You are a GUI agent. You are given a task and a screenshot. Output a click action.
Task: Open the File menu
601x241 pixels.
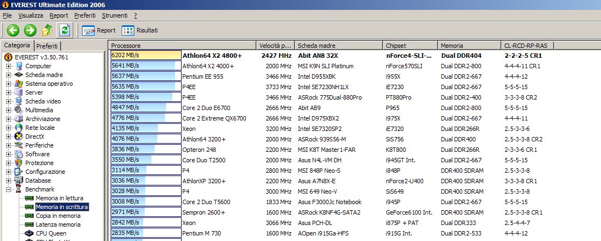(7, 16)
